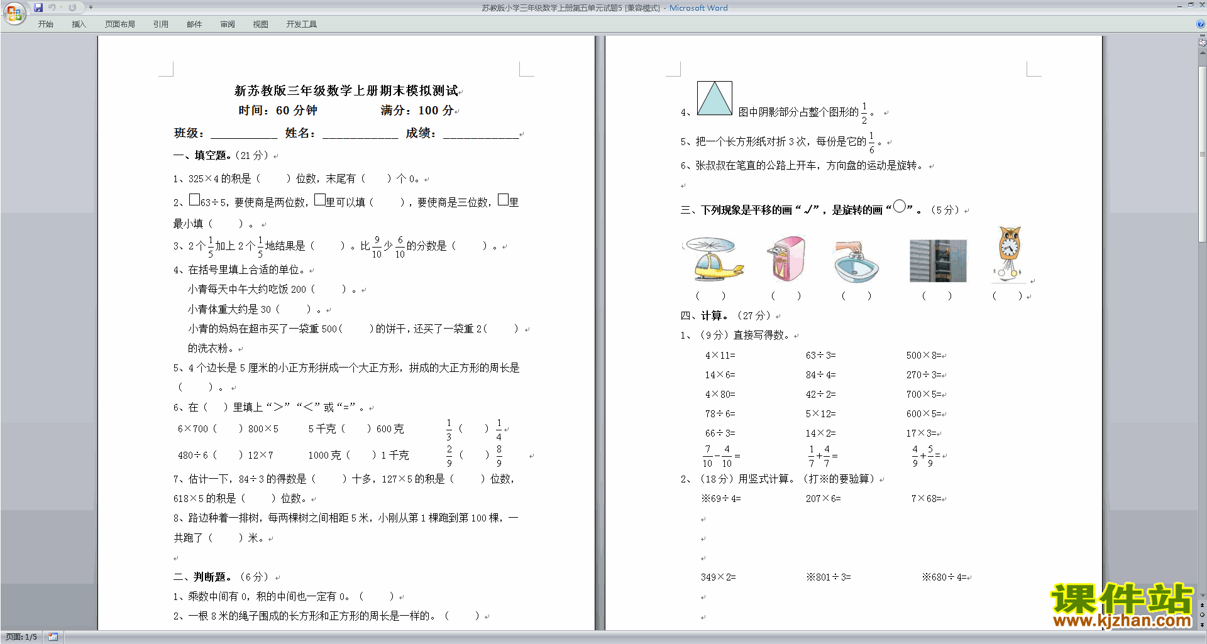The height and width of the screenshot is (644, 1207).
Task: Redo the last action
Action: pos(72,8)
